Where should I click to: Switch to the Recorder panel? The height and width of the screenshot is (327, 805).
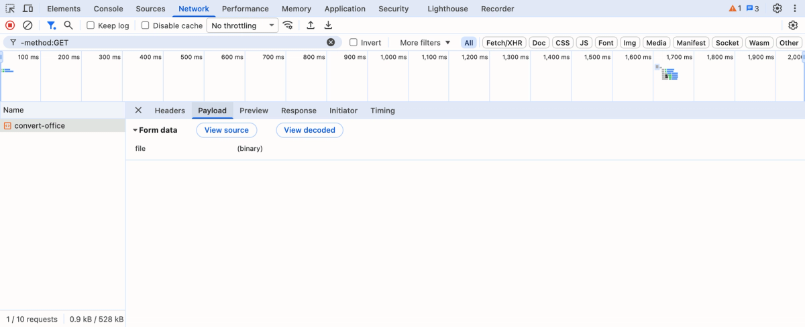click(497, 9)
